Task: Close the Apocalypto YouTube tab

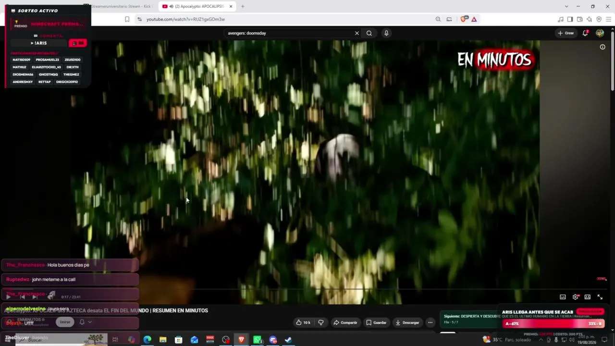Action: [231, 6]
